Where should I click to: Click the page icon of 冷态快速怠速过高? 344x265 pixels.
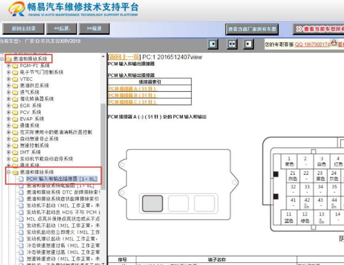21,252
